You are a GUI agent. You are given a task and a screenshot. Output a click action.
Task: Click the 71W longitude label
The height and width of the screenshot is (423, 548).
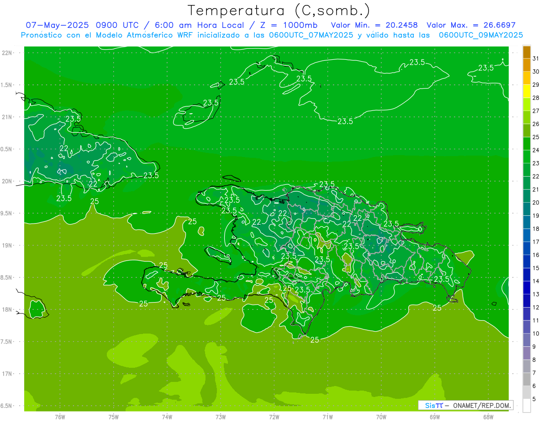coord(327,417)
